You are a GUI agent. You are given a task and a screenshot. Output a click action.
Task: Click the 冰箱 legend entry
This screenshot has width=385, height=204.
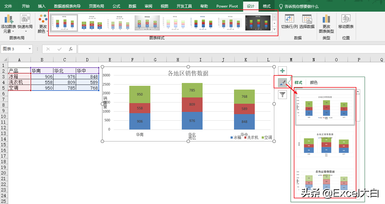(x=236, y=137)
